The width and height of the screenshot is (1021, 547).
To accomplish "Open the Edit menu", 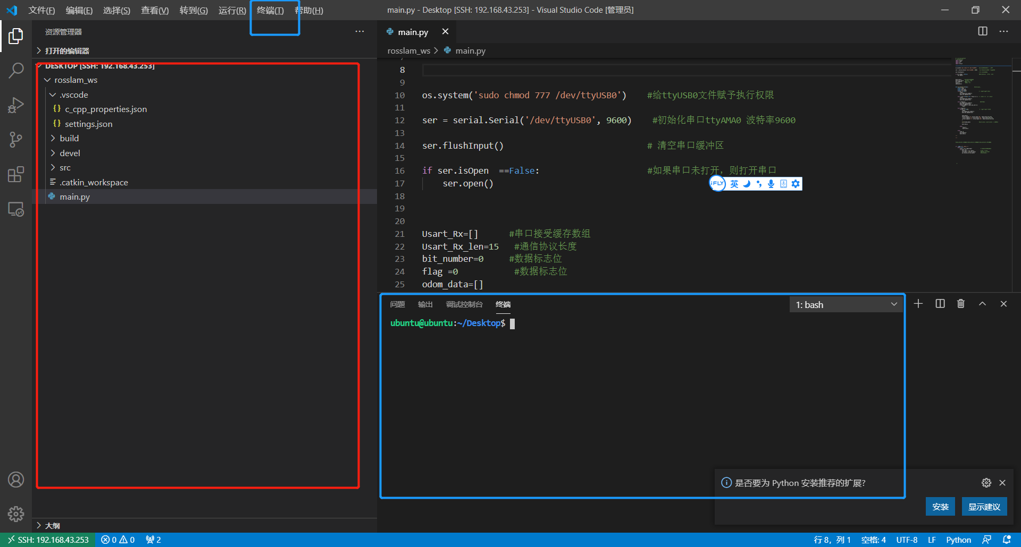I will coord(79,10).
